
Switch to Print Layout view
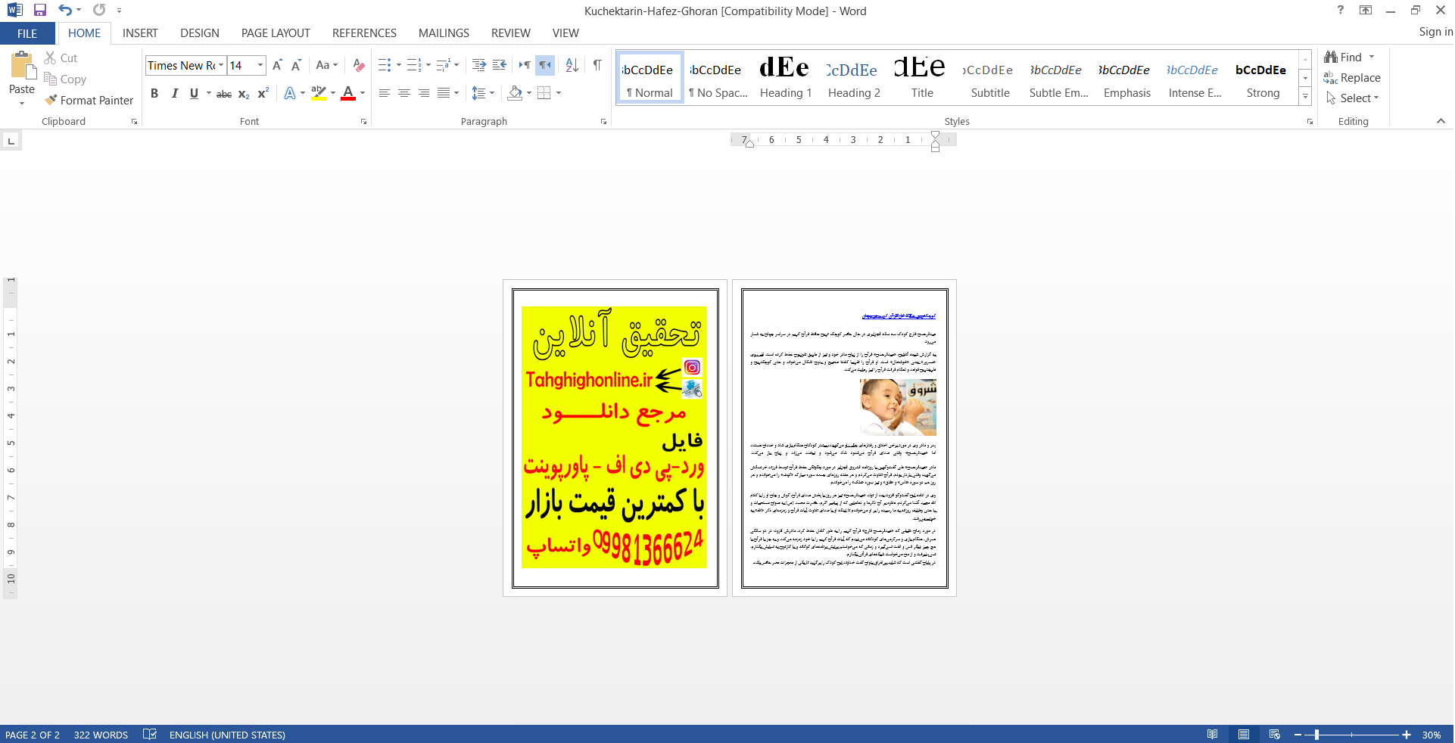1244,735
